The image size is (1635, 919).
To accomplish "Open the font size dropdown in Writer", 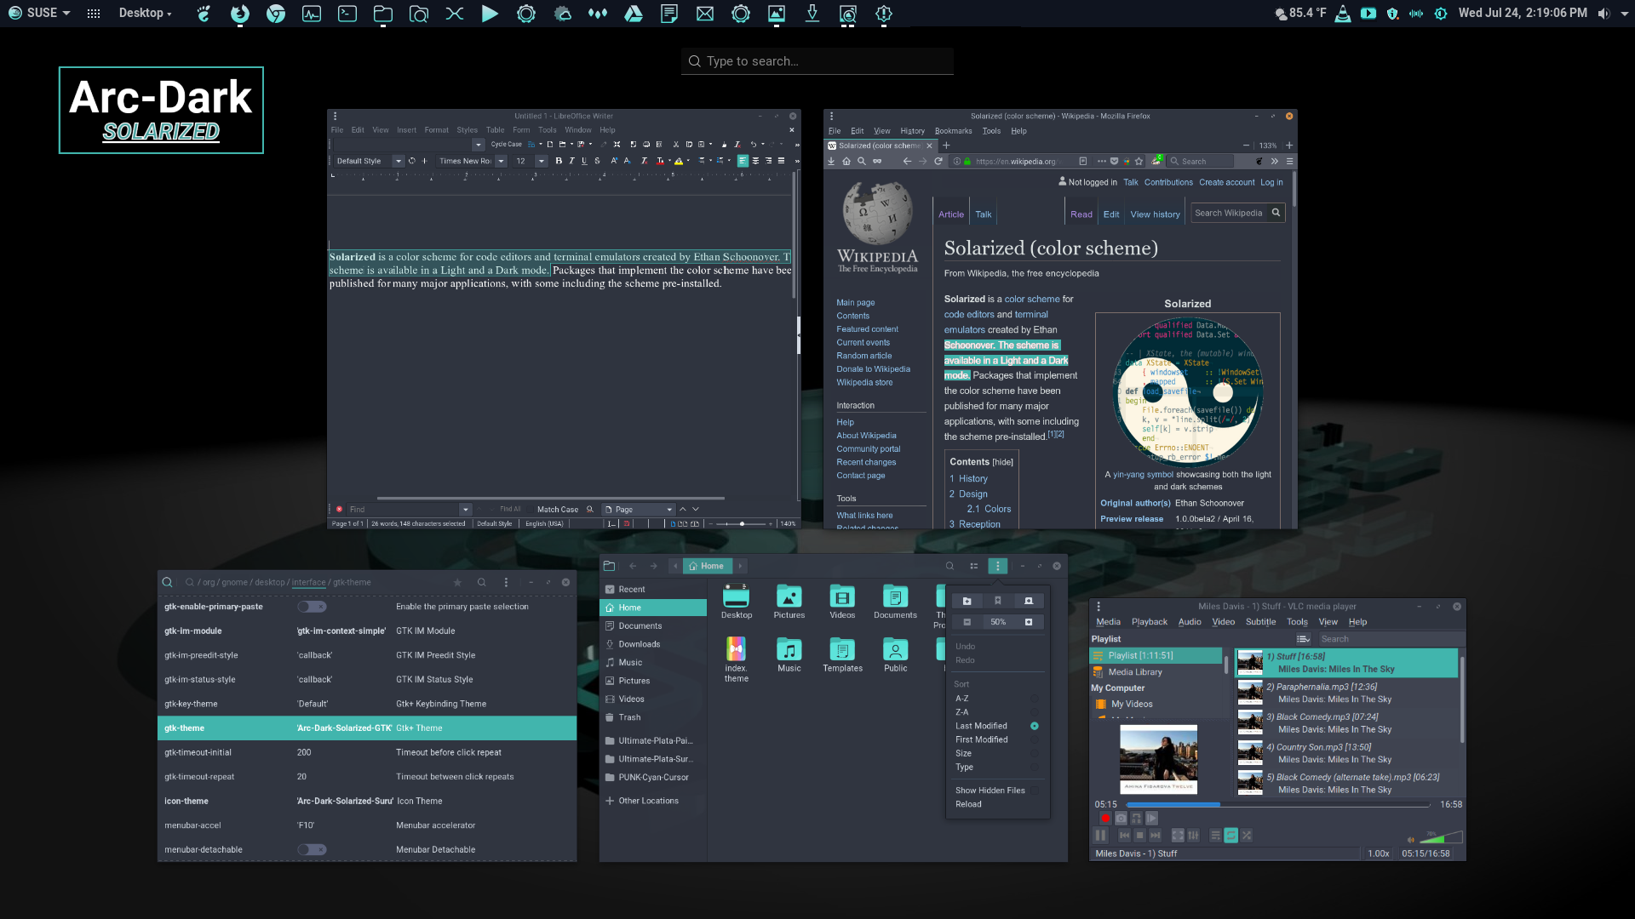I will point(541,161).
